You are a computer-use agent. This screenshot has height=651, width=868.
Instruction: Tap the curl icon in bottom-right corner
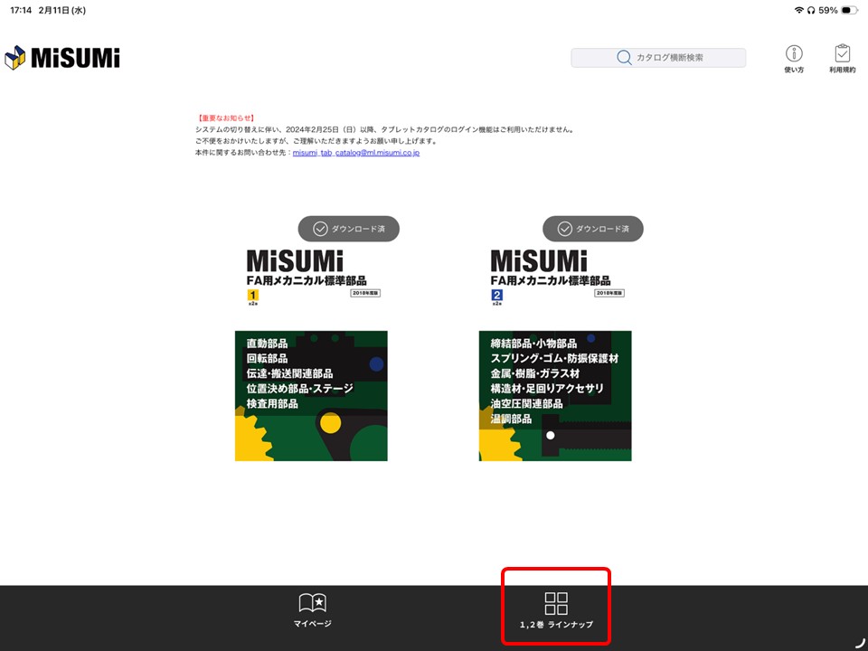859,642
